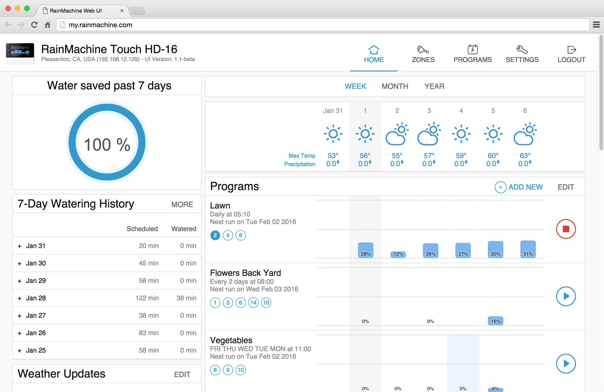Select zone 3 badge in Flowers Back Yard
The height and width of the screenshot is (392, 604).
click(x=228, y=302)
